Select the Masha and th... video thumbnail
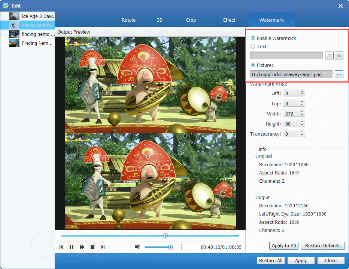This screenshot has height=269, width=349. pos(14,25)
